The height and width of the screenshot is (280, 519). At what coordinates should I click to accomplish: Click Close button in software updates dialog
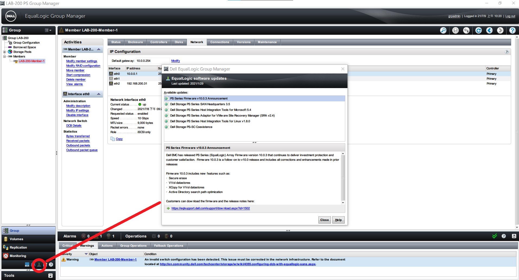tap(324, 220)
